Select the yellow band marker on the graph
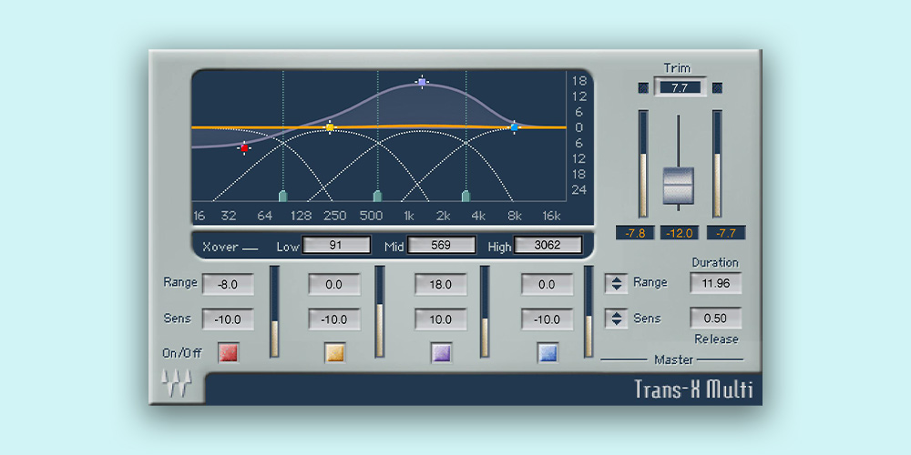 (330, 127)
